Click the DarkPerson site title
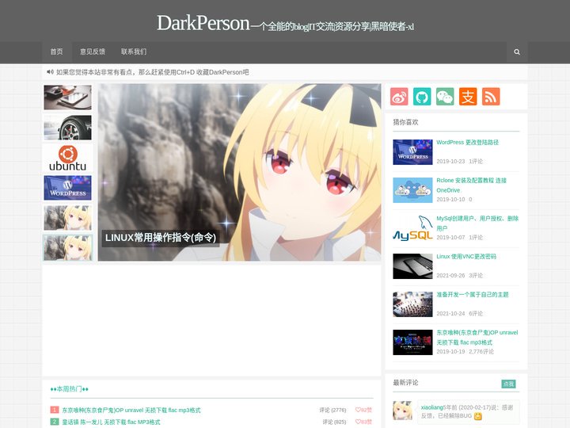 [x=203, y=23]
